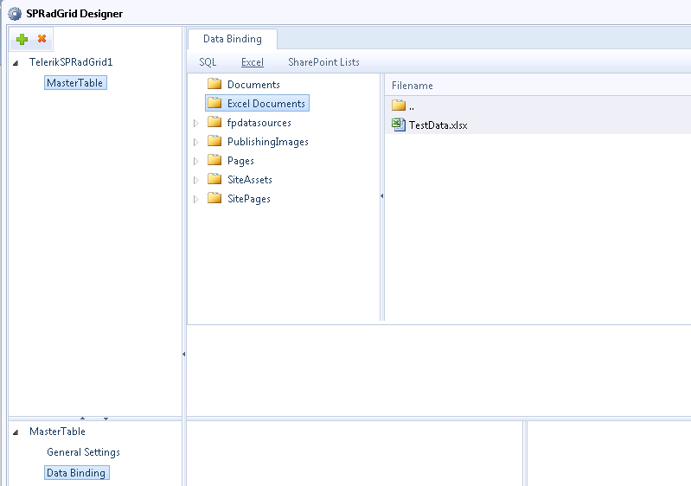The width and height of the screenshot is (691, 486).
Task: Click the green plus add icon
Action: (22, 39)
